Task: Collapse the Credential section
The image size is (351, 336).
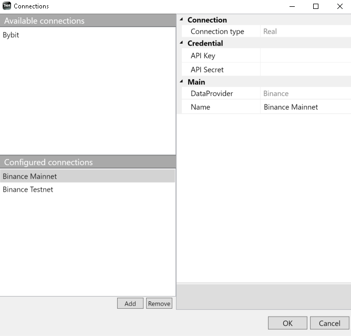Action: [x=181, y=43]
